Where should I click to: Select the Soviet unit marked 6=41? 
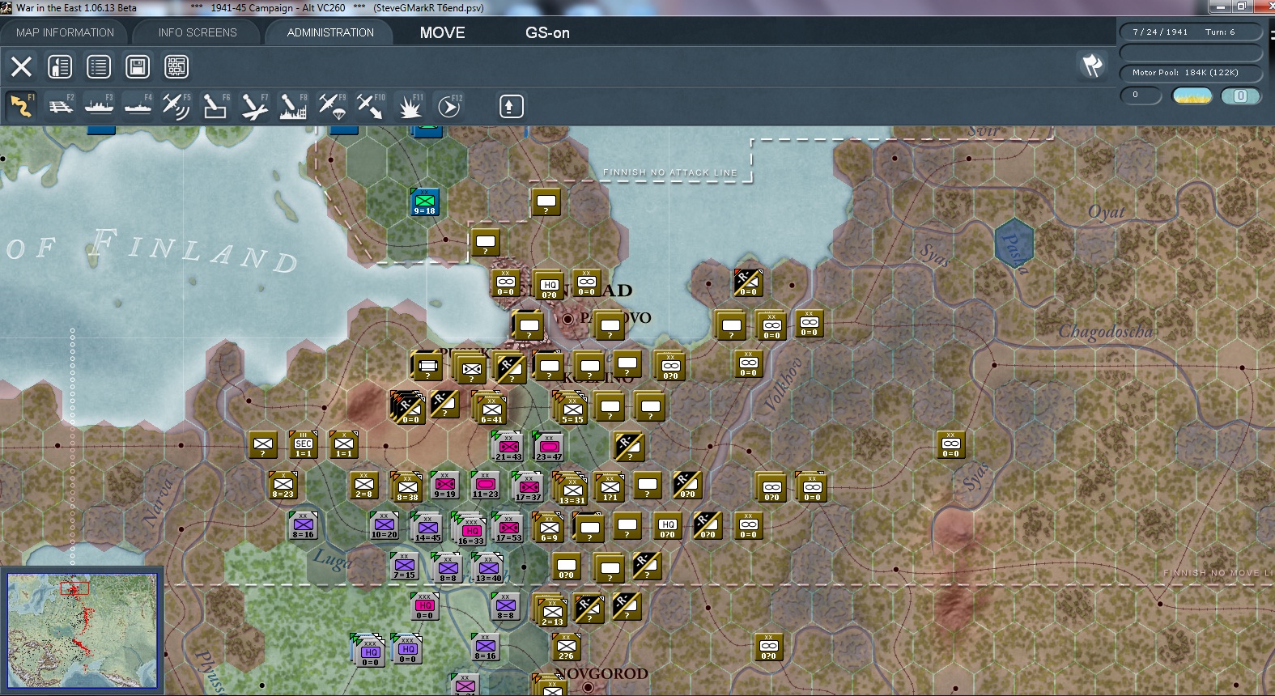pyautogui.click(x=491, y=410)
